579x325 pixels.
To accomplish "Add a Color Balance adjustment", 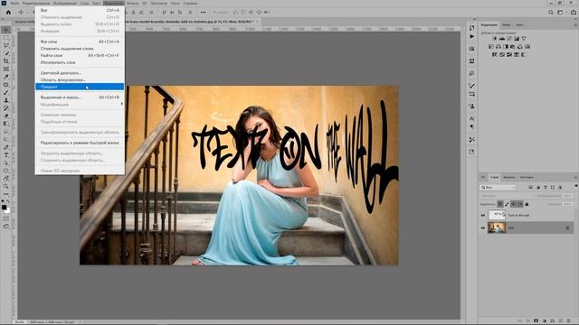I will point(498,46).
